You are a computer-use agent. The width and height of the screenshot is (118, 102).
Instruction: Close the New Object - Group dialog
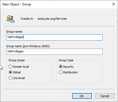click(114, 4)
